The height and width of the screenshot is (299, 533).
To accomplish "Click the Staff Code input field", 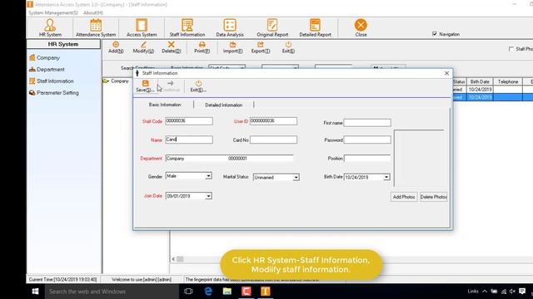I will coord(189,121).
